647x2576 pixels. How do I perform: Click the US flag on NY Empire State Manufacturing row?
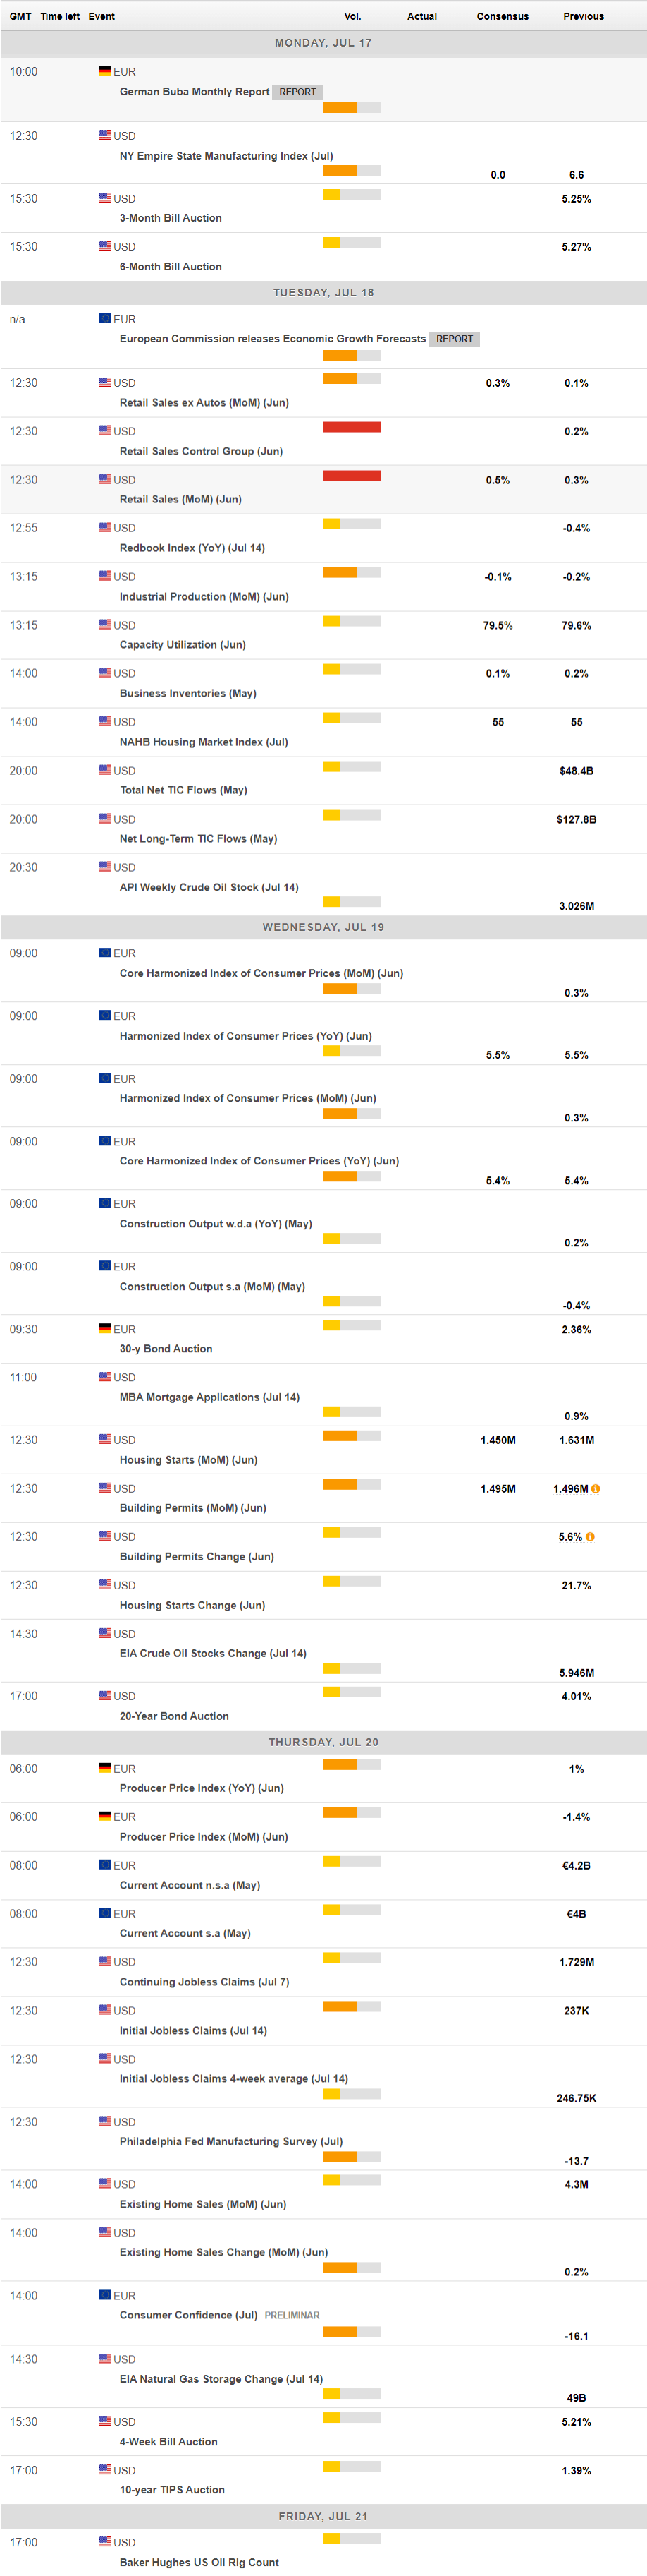coord(105,135)
